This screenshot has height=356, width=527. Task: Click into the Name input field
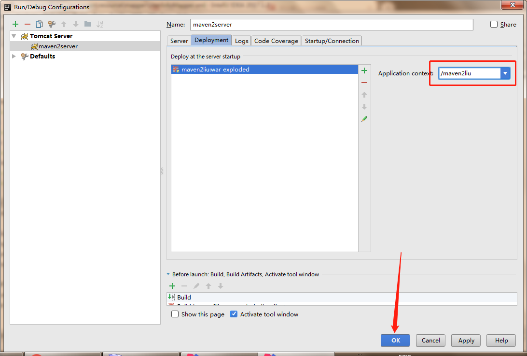click(332, 25)
